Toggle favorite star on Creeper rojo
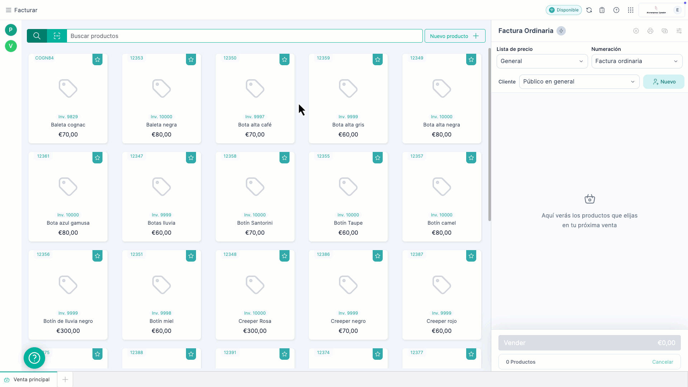Screen dimensions: 688x387 click(x=471, y=256)
